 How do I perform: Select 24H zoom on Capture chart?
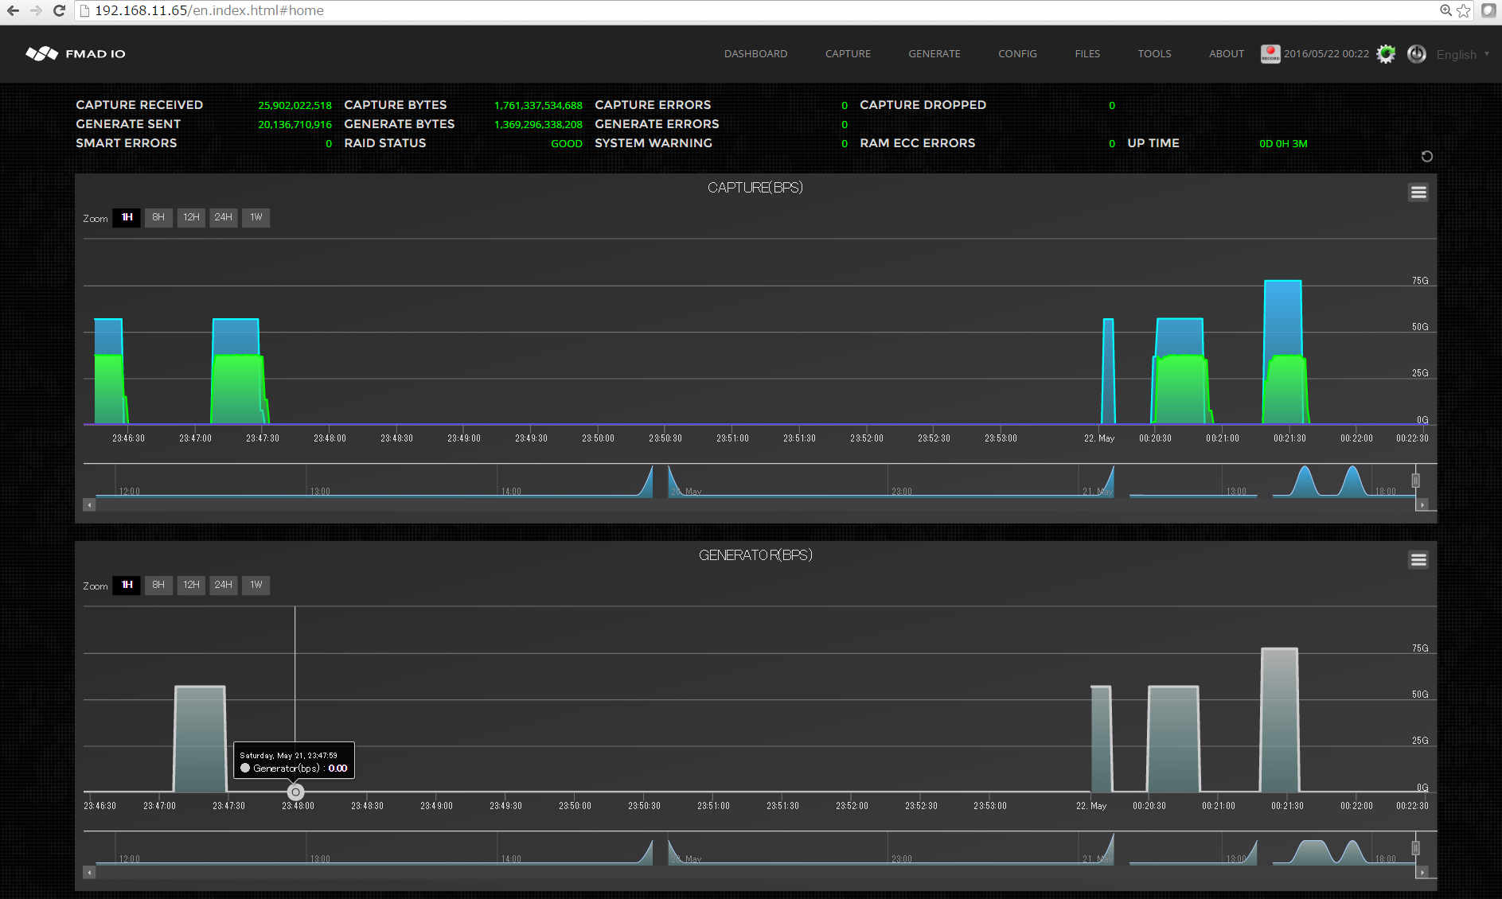point(223,217)
